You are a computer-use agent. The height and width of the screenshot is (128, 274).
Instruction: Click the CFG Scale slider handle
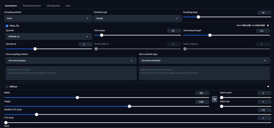click(x=6, y=123)
